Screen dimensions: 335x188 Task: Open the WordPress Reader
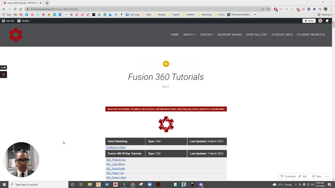(x=23, y=21)
